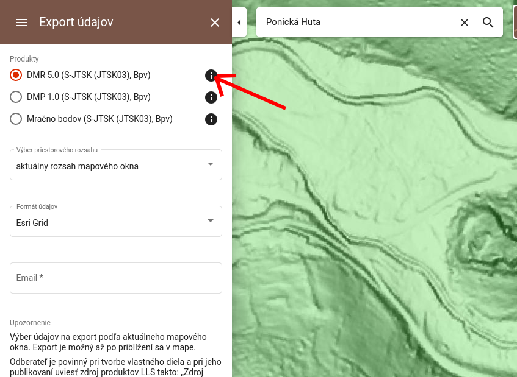Open Formát údajov dropdown
517x377 pixels.
pyautogui.click(x=116, y=222)
